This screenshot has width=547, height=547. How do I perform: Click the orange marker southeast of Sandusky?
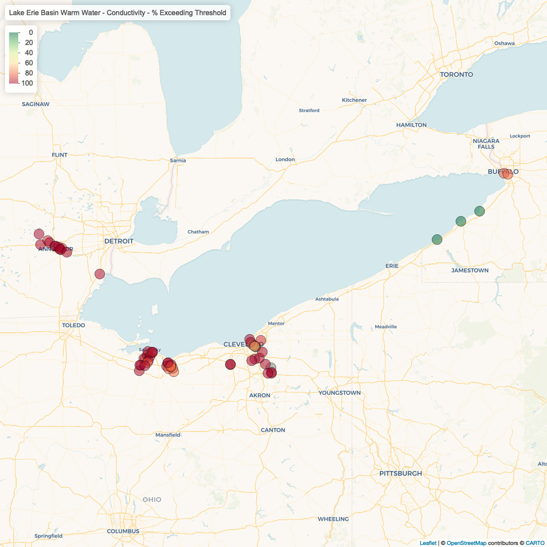[x=171, y=366]
